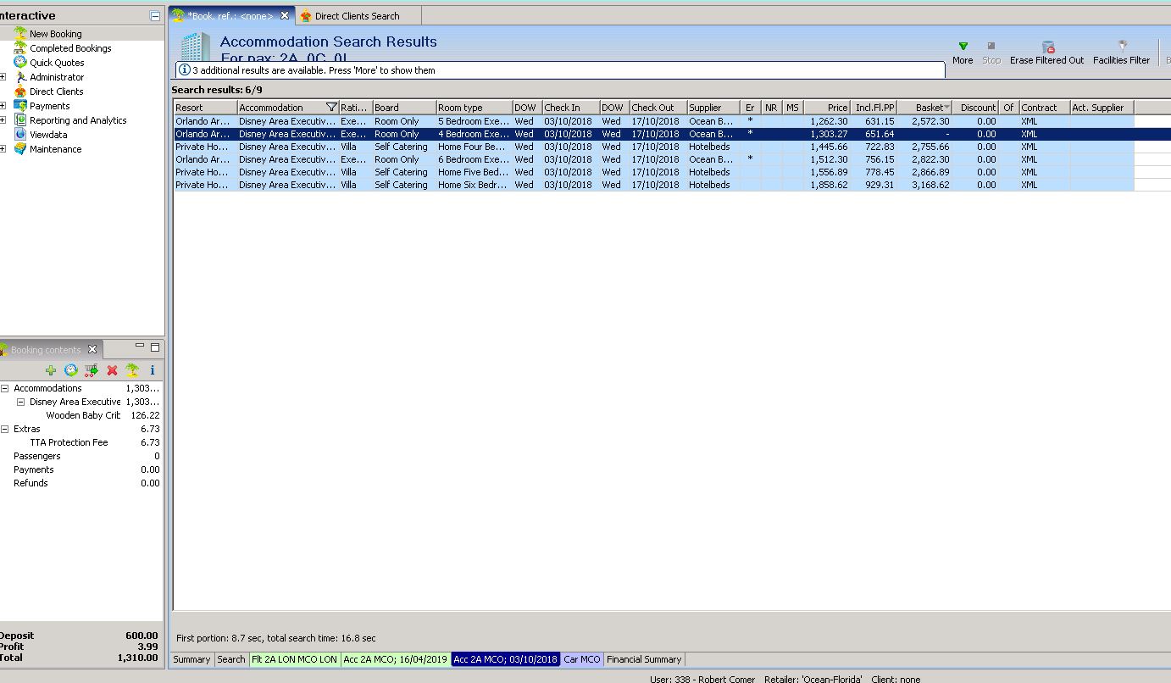This screenshot has height=683, width=1171.
Task: Collapse the Disney Area Executive node
Action: click(21, 402)
